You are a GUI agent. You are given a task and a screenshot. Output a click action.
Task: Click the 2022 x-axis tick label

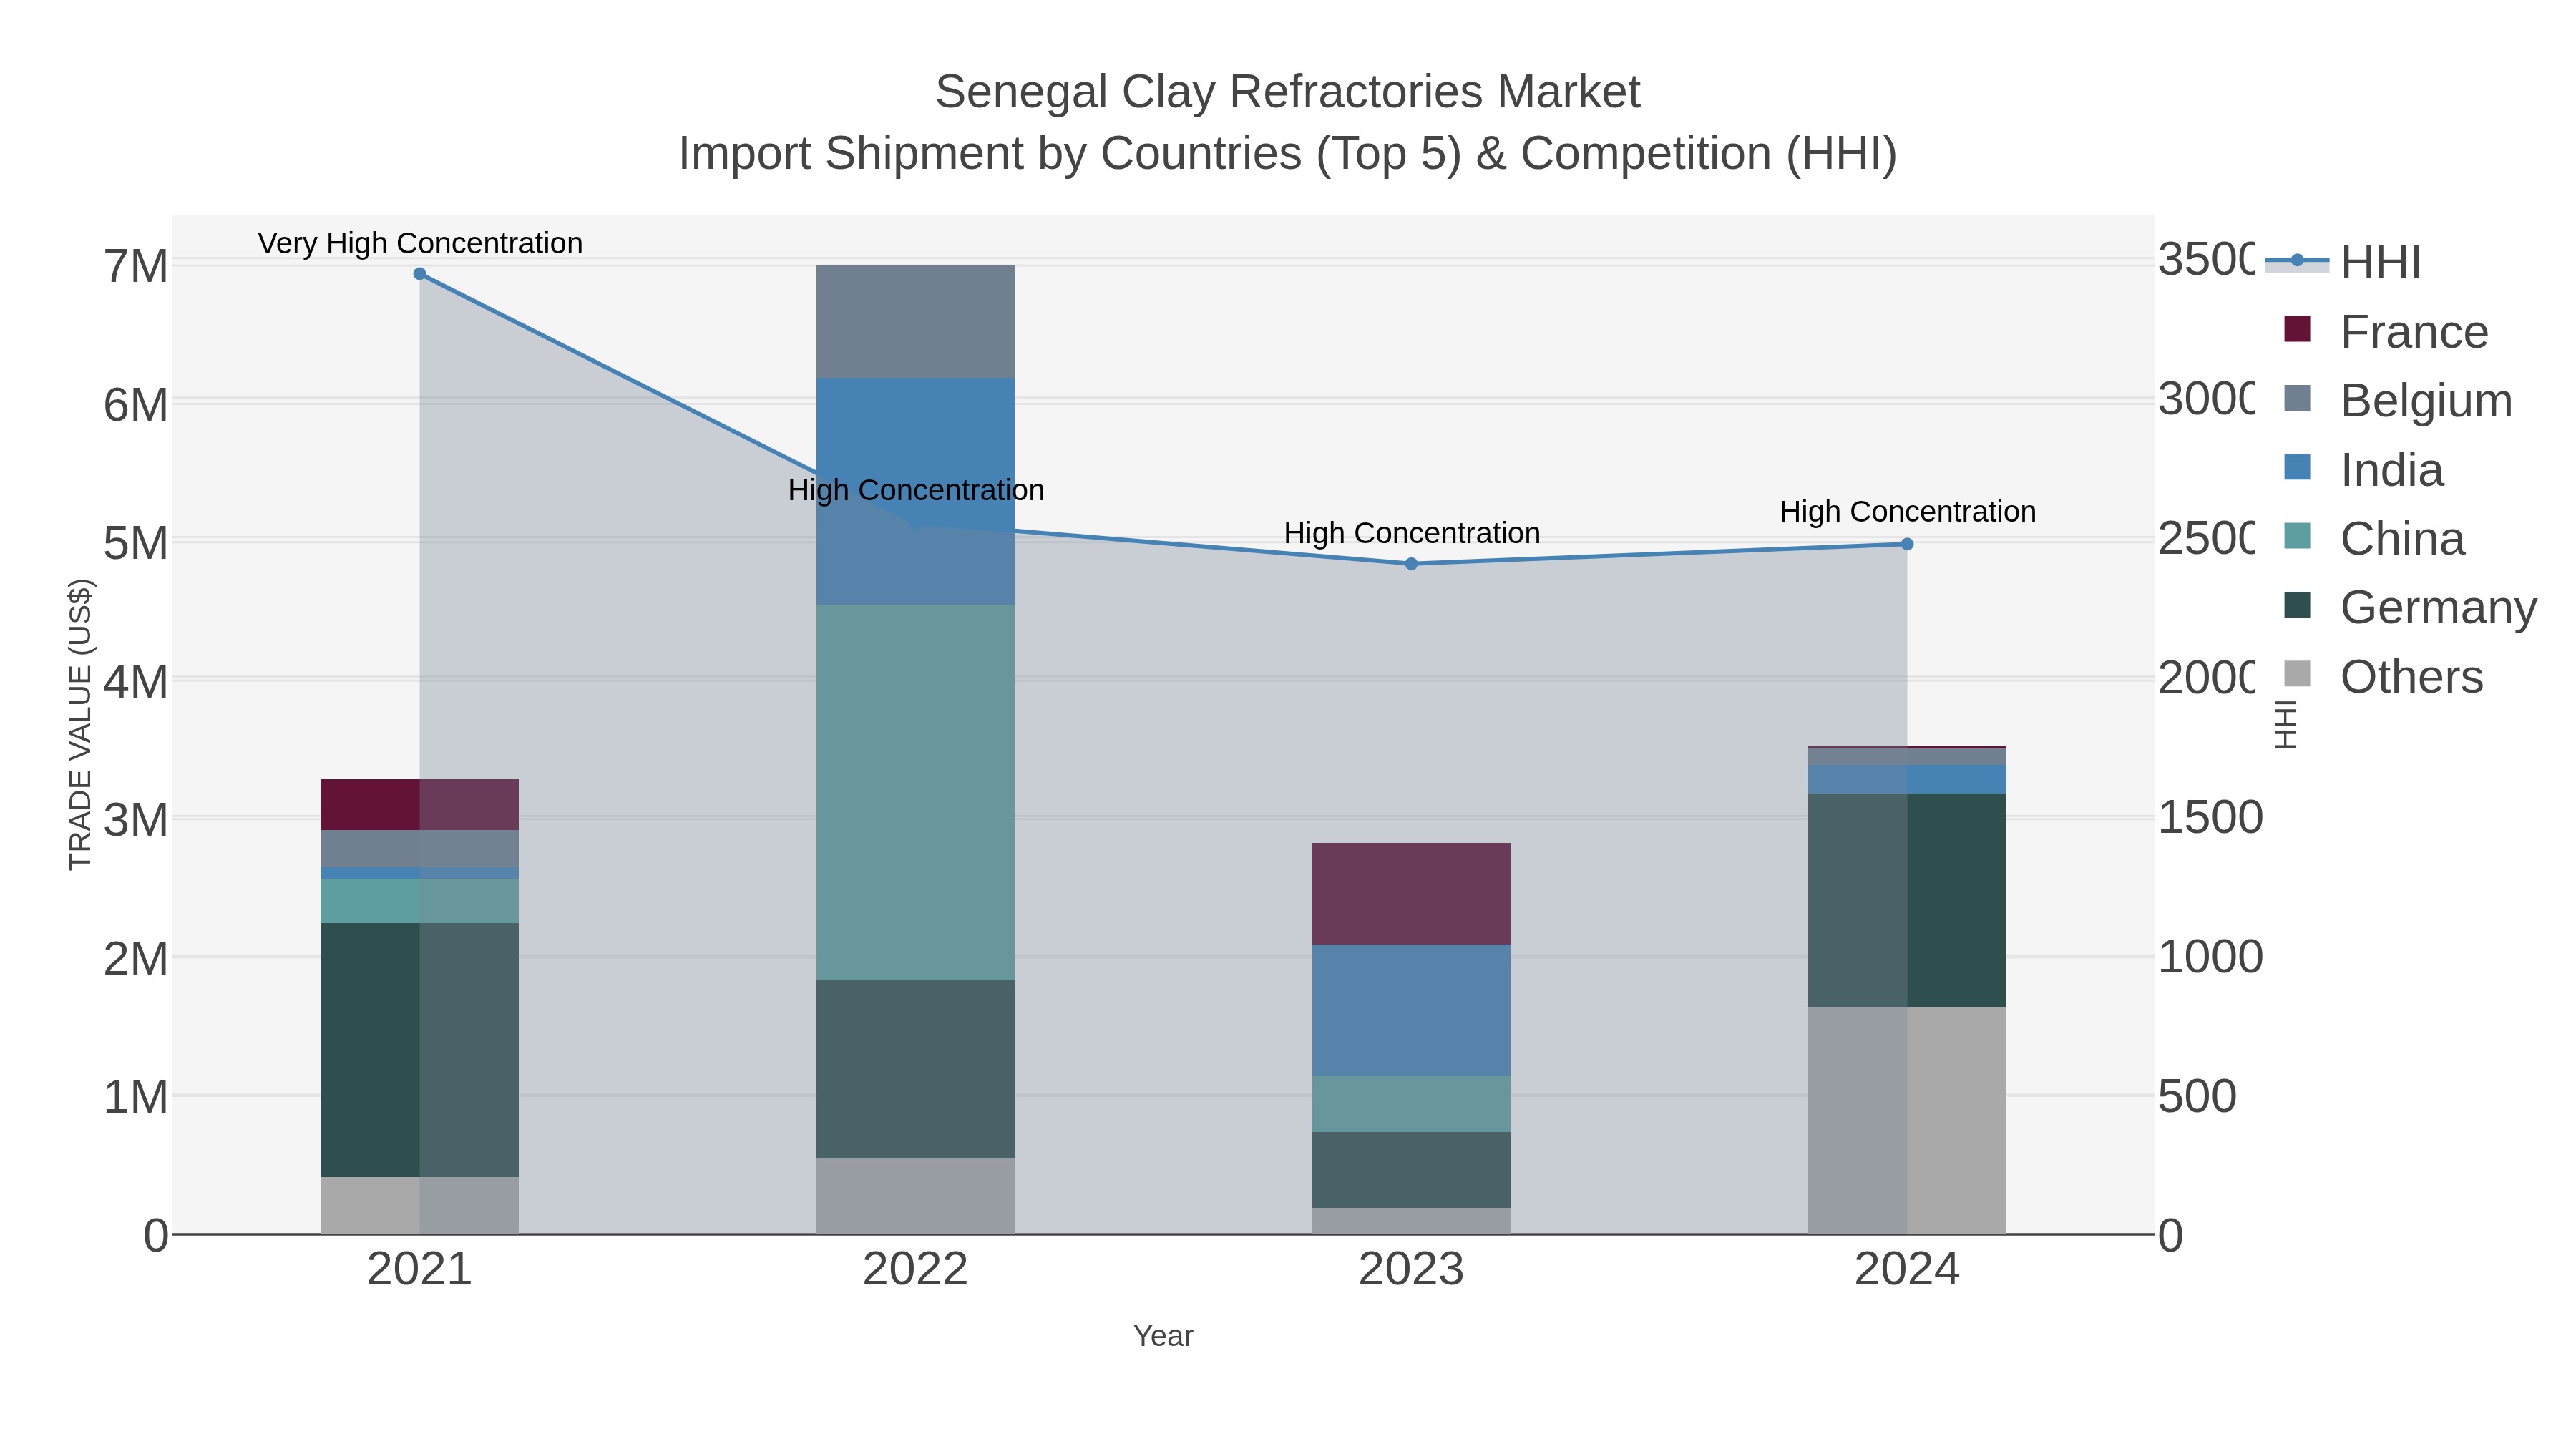click(x=916, y=1270)
